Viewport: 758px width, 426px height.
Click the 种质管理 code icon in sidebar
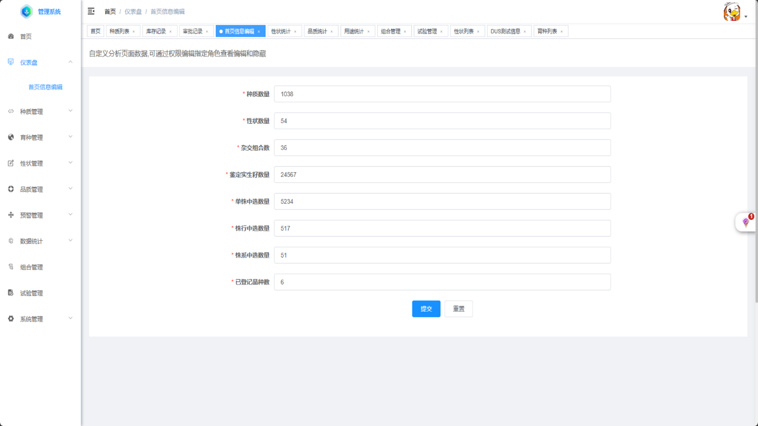11,112
